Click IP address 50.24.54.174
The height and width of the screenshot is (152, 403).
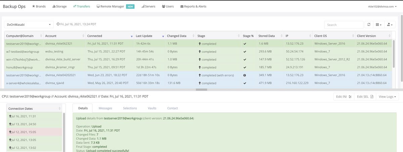tap(295, 52)
